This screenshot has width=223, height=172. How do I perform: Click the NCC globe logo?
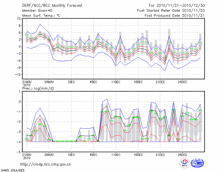pyautogui.click(x=197, y=163)
